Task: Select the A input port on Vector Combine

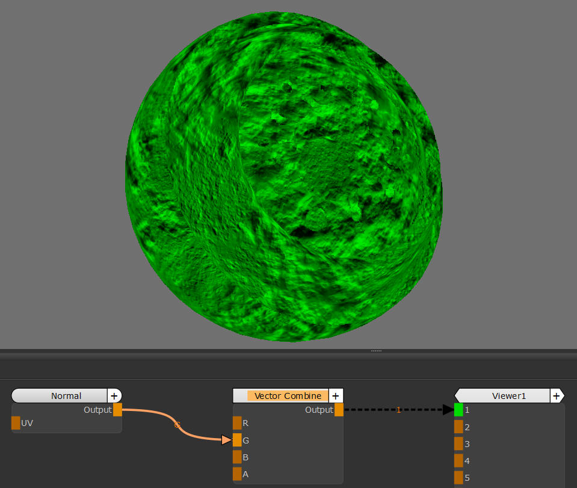Action: click(237, 474)
